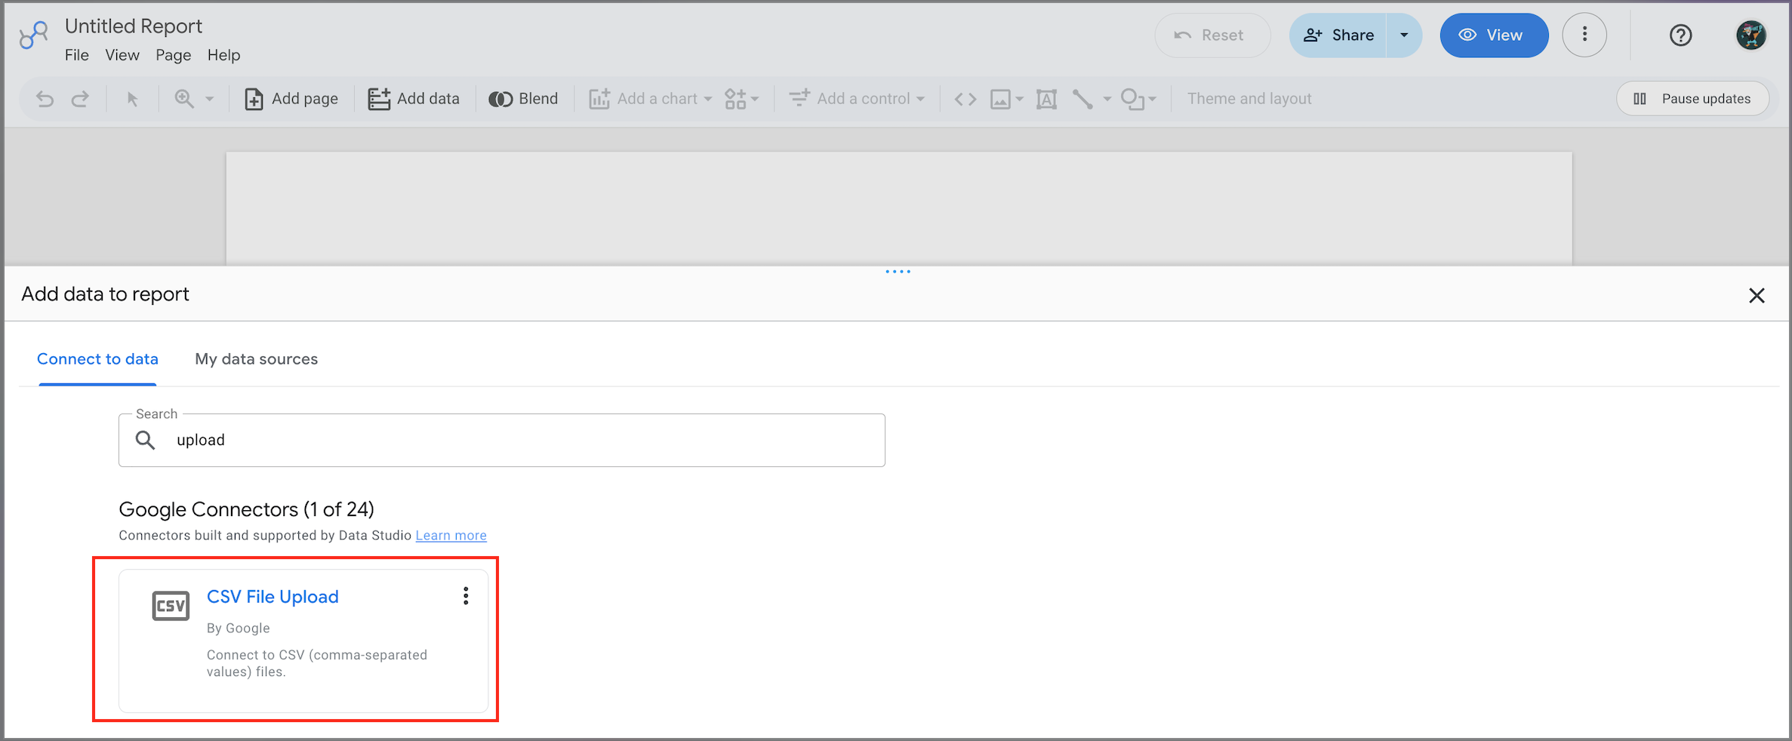1792x741 pixels.
Task: Select the Text box tool
Action: (x=1046, y=99)
